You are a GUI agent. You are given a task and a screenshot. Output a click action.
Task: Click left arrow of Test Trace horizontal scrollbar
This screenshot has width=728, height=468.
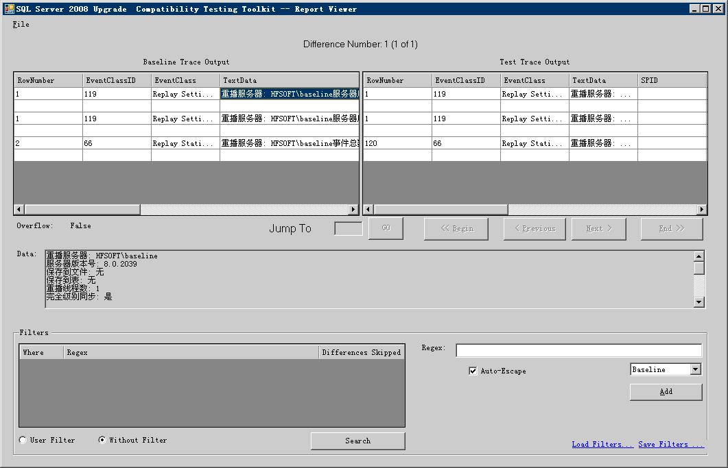[x=368, y=210]
